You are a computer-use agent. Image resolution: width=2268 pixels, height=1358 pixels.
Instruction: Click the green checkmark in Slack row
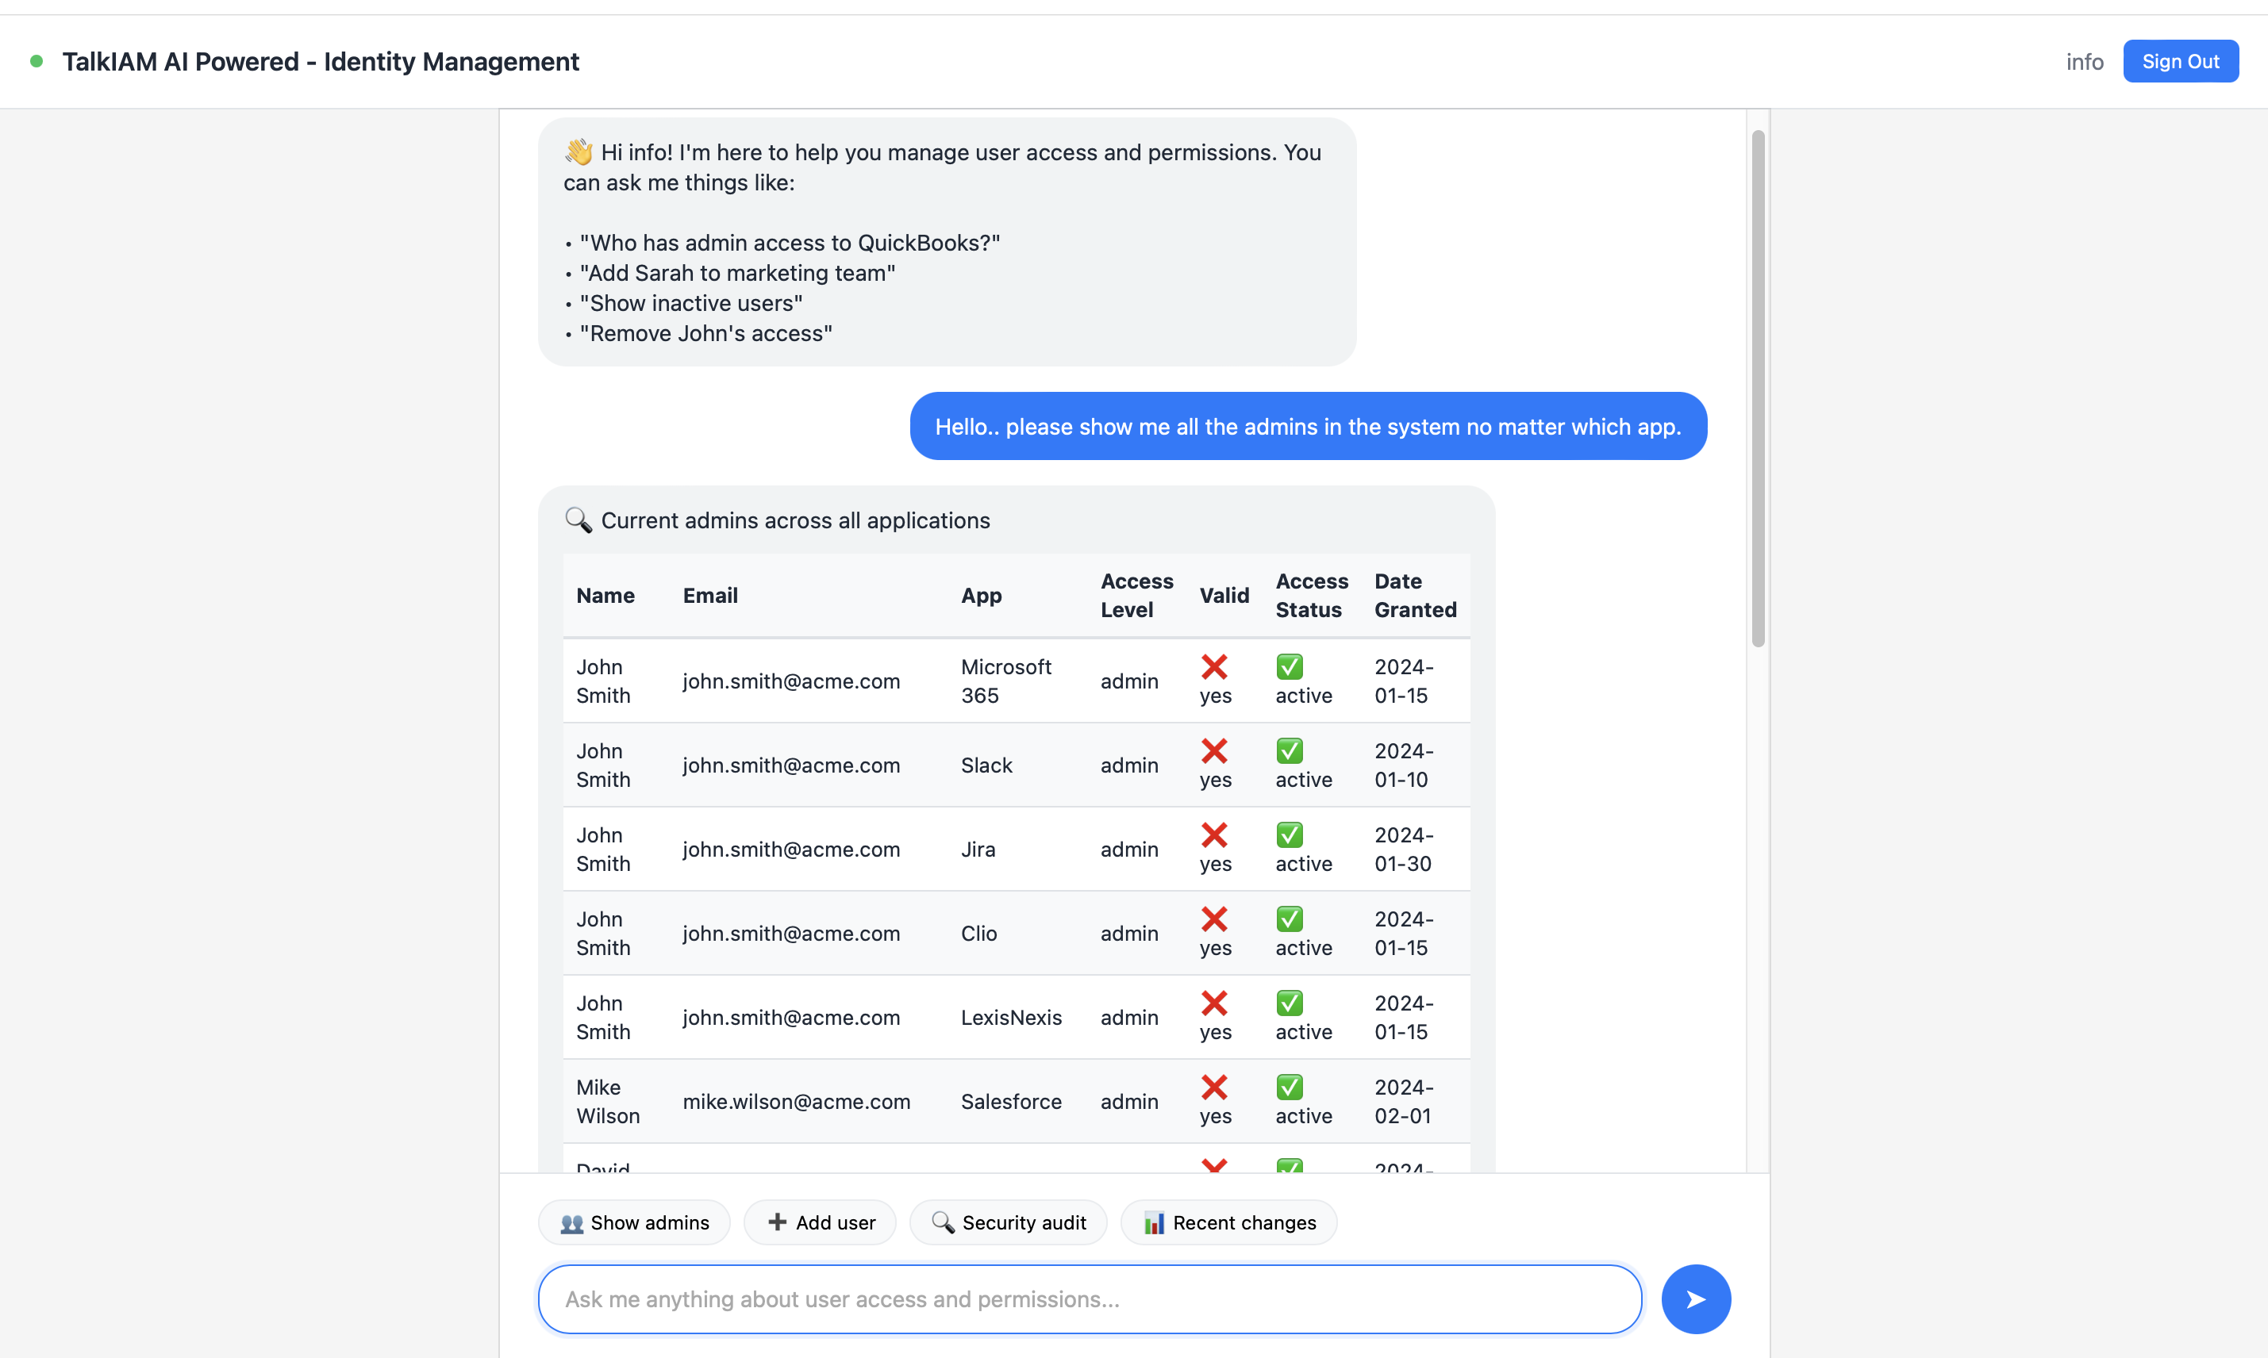(1289, 750)
